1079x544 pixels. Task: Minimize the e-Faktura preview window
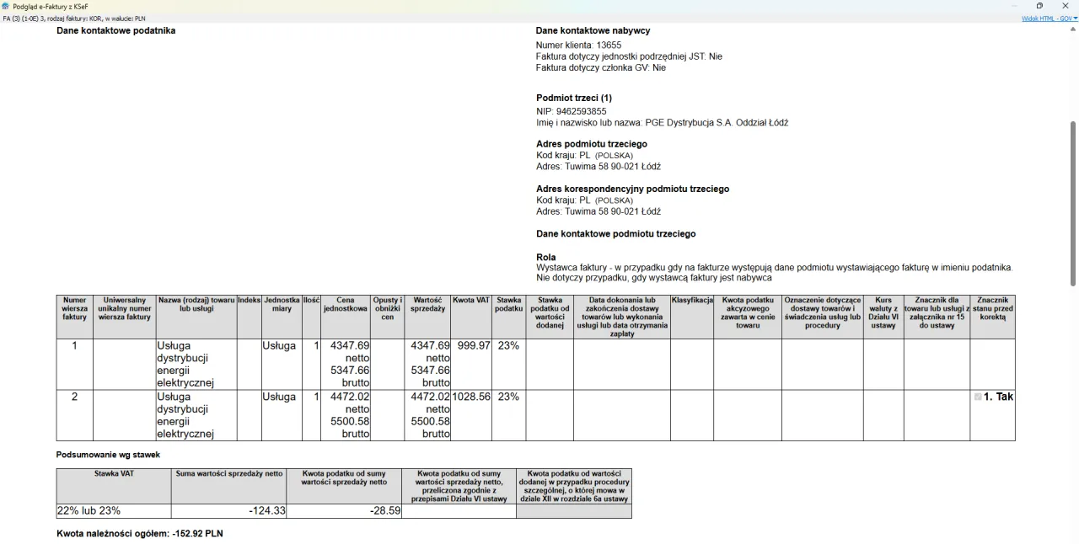tap(1014, 6)
